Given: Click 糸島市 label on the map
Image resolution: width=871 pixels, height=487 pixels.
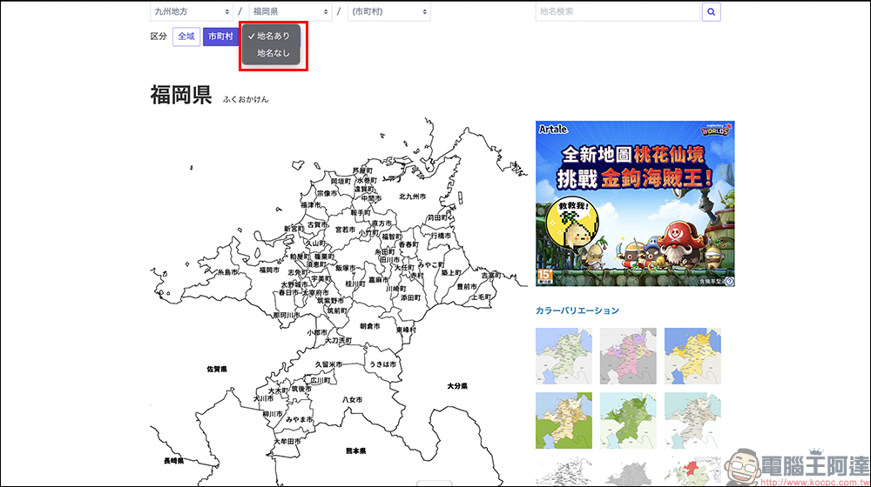Looking at the screenshot, I should [x=227, y=272].
